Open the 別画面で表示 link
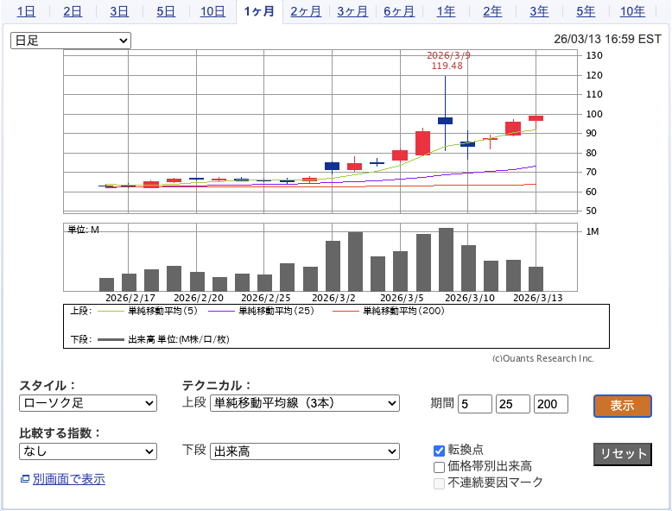The width and height of the screenshot is (672, 511). pos(68,479)
